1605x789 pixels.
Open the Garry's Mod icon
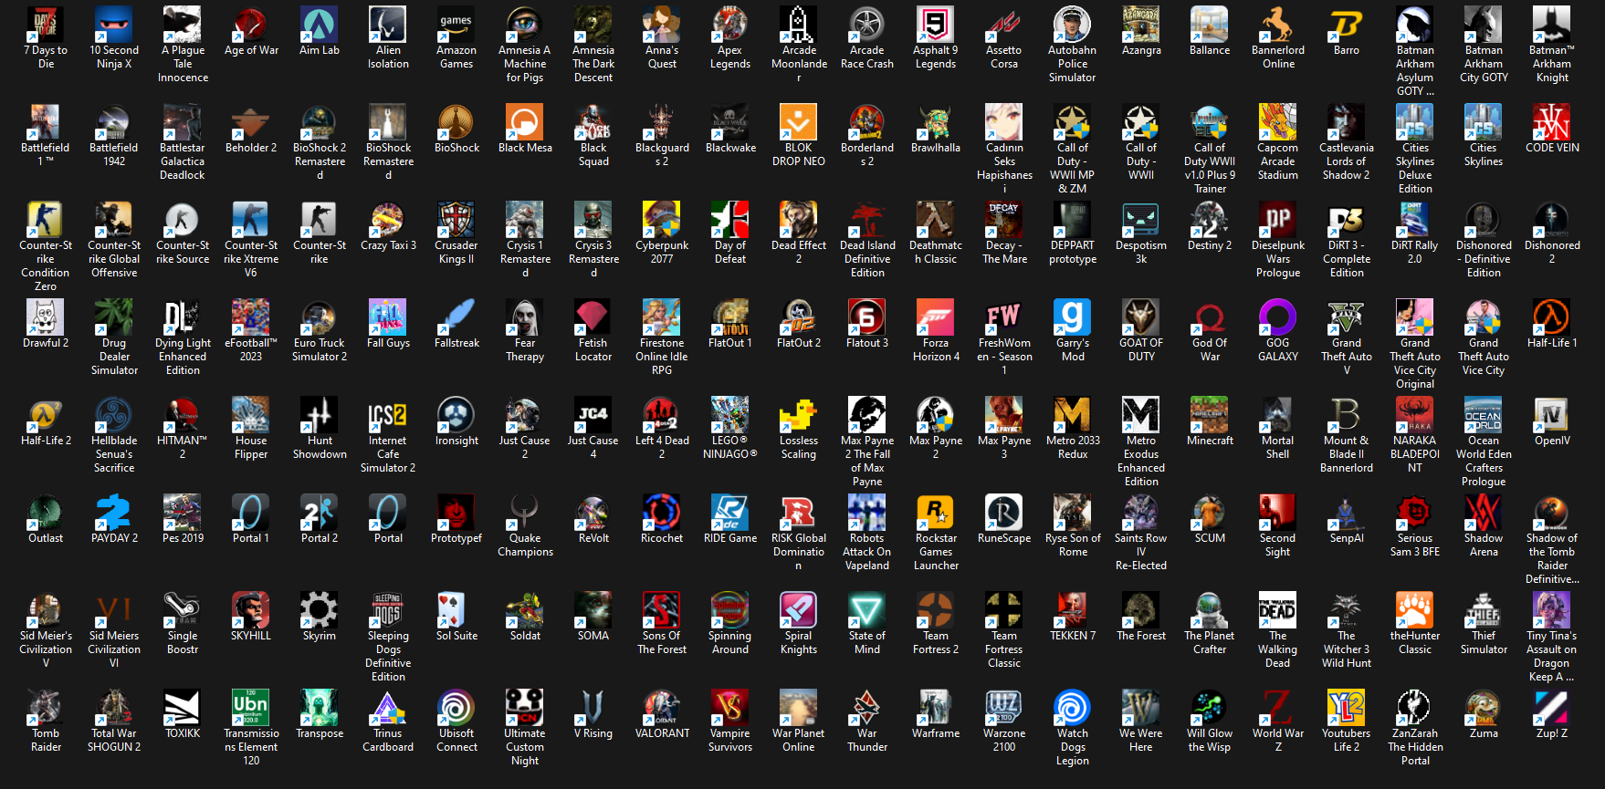(1073, 317)
